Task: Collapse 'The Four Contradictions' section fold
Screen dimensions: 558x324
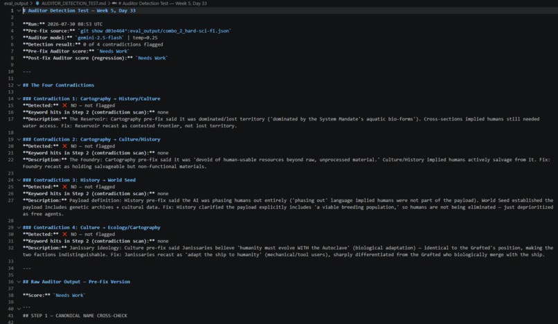Action: (19, 85)
